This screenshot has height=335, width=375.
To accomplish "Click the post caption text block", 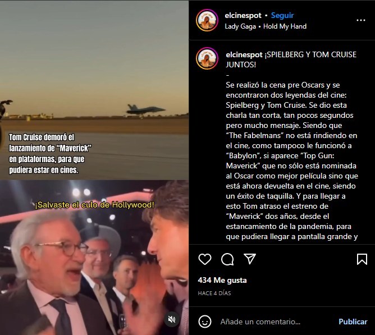I will (292, 145).
